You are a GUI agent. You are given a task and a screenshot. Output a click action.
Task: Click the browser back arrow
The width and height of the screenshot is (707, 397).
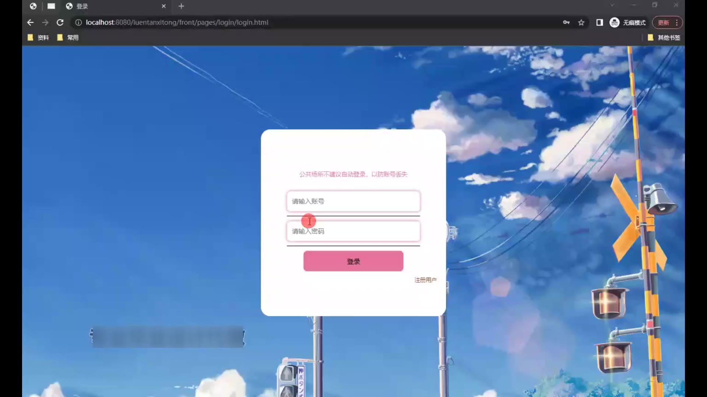tap(30, 22)
